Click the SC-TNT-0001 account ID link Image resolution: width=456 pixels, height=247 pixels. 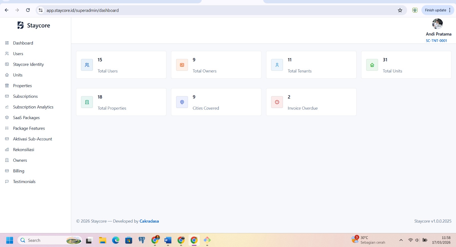[436, 41]
